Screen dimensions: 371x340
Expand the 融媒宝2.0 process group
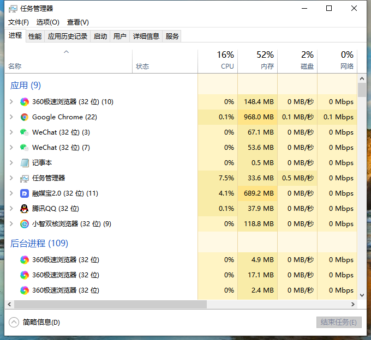11,193
